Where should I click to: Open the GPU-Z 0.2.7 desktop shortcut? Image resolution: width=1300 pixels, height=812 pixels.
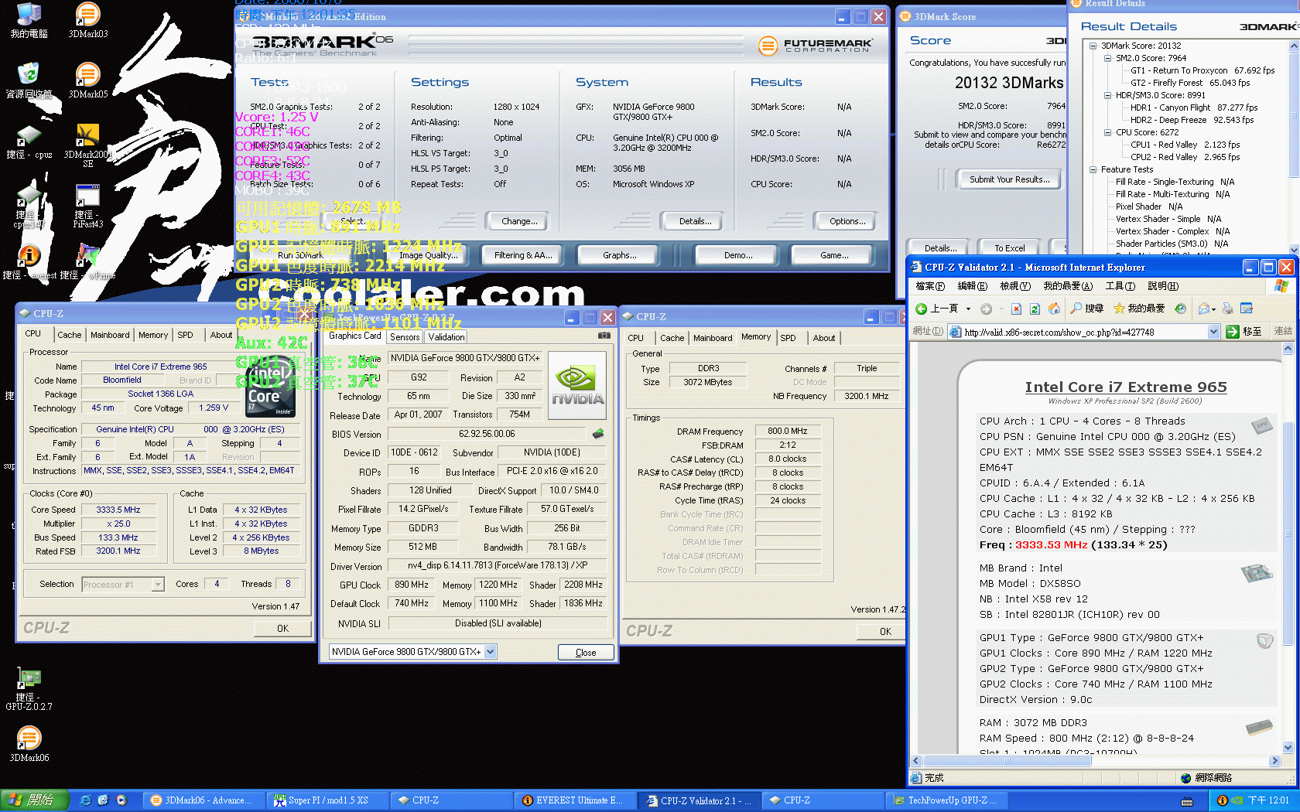pyautogui.click(x=29, y=688)
